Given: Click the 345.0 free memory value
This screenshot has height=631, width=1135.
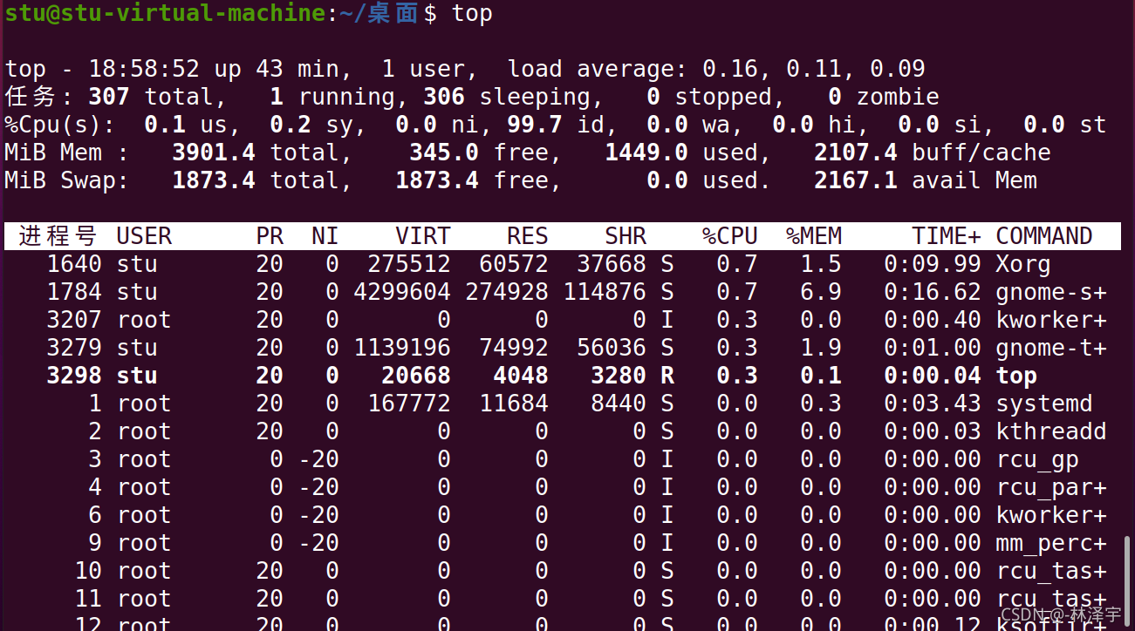Looking at the screenshot, I should pyautogui.click(x=444, y=153).
